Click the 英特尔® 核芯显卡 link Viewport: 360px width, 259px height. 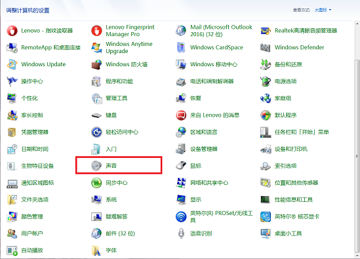point(297,216)
